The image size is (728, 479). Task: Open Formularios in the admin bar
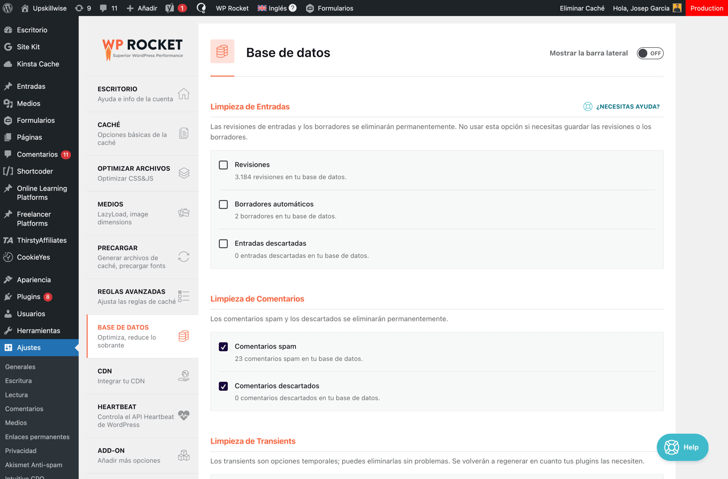coord(330,8)
